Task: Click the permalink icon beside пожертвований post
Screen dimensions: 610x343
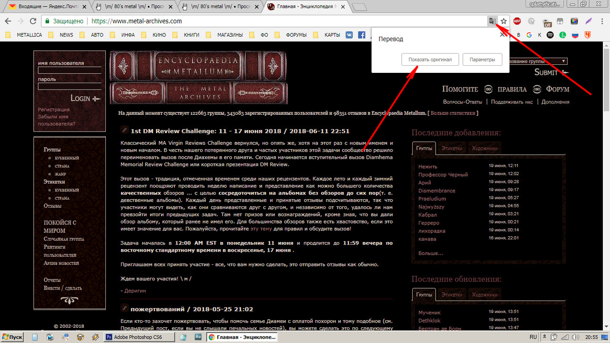Action: click(x=124, y=308)
